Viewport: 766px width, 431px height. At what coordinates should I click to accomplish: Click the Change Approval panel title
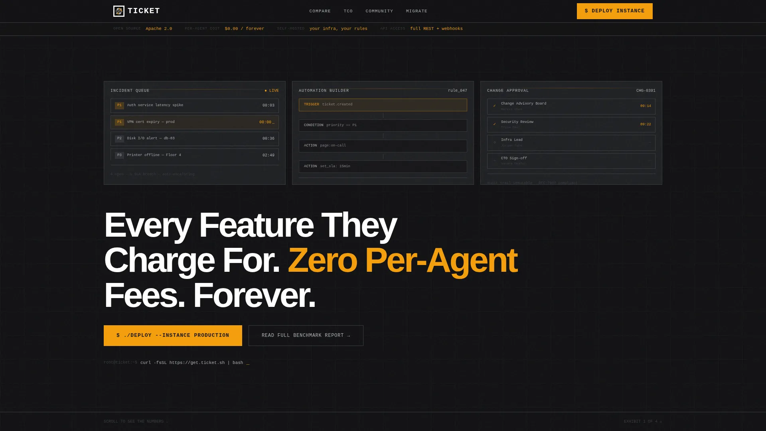[508, 91]
